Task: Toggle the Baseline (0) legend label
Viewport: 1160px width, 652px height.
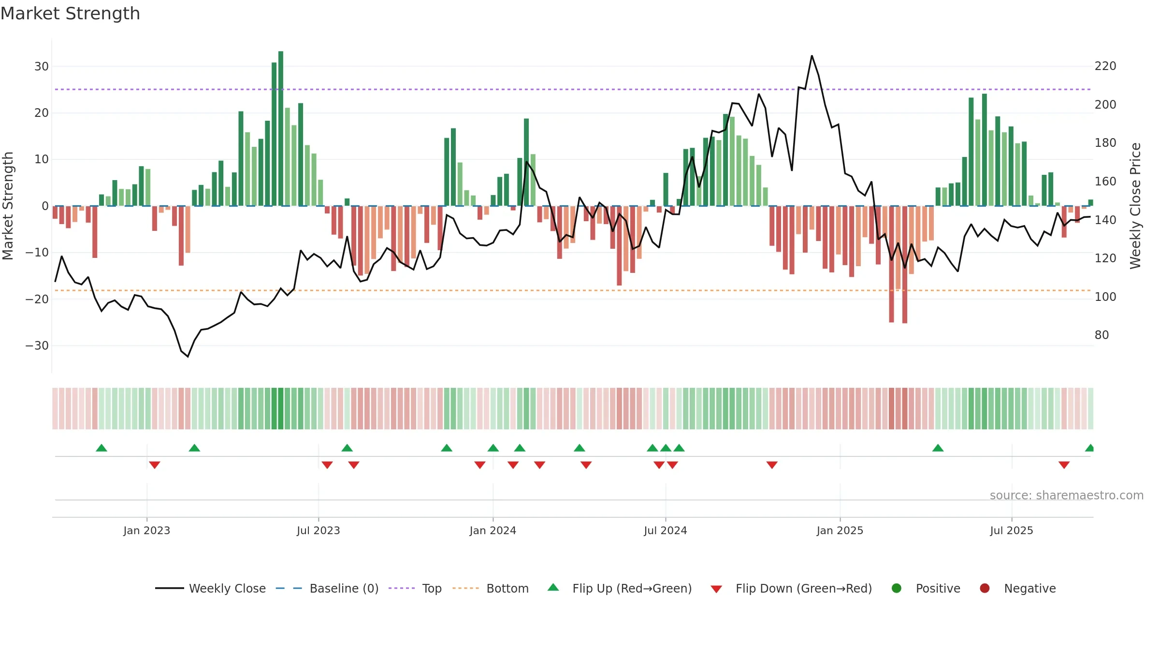Action: [x=344, y=588]
